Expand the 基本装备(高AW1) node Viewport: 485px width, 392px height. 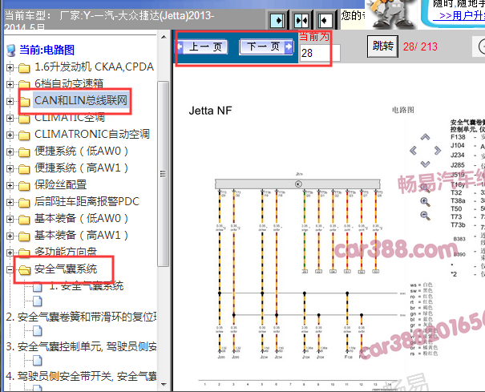[10, 236]
